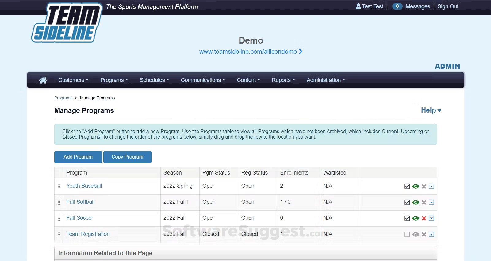Toggle visibility eye for Fall Softball
491x261 pixels.
tap(416, 202)
